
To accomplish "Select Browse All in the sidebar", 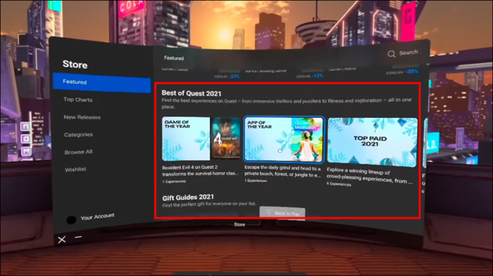I will [x=79, y=152].
